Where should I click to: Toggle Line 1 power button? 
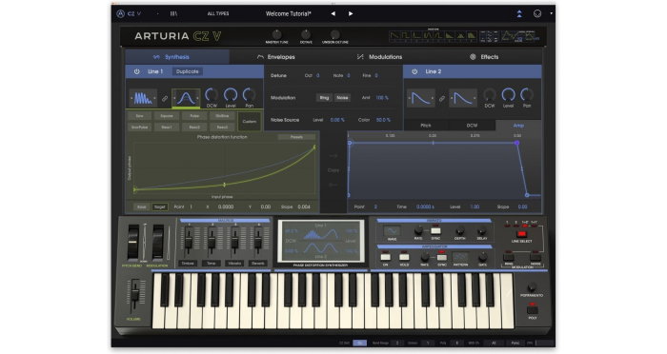[x=136, y=71]
